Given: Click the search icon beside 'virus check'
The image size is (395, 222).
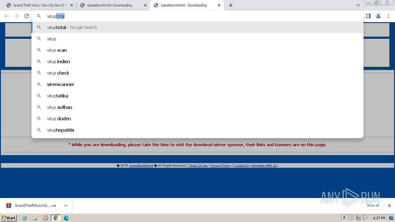Looking at the screenshot, I should pyautogui.click(x=39, y=73).
